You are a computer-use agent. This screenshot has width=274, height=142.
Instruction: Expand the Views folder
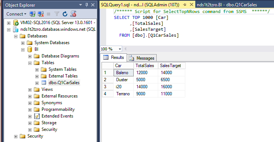[30, 90]
